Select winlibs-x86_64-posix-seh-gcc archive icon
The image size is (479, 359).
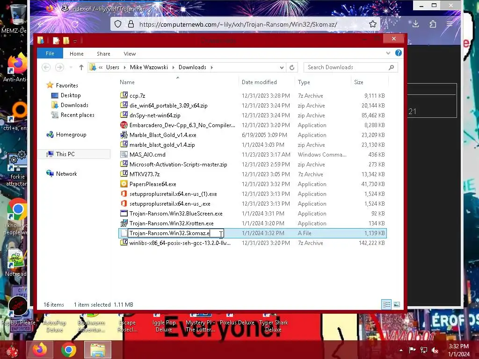coord(123,243)
